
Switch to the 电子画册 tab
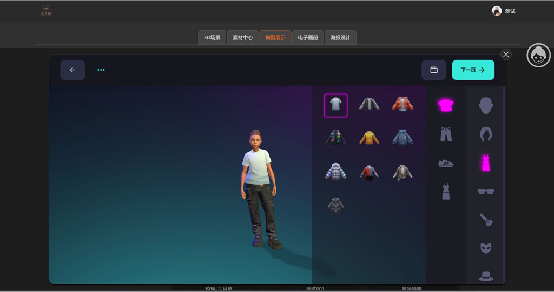pyautogui.click(x=308, y=37)
